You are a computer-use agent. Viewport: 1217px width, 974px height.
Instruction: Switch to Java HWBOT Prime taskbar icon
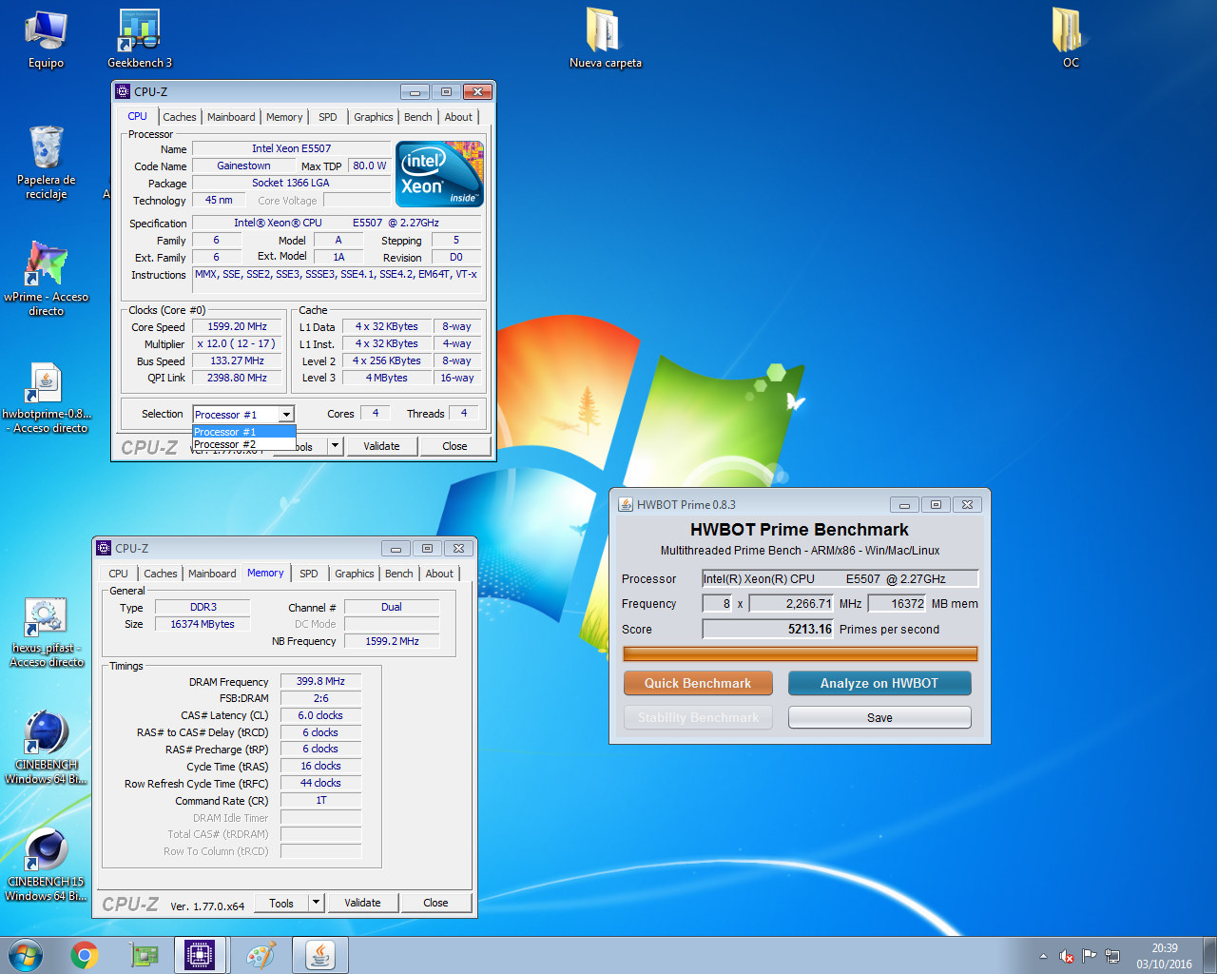(320, 955)
